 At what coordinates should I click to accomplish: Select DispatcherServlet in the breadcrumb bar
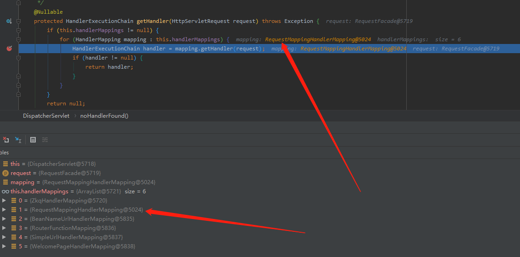(x=46, y=116)
